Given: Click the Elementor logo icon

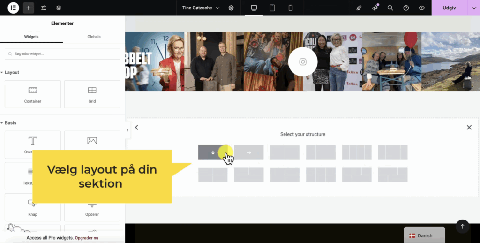Looking at the screenshot, I should pos(13,8).
